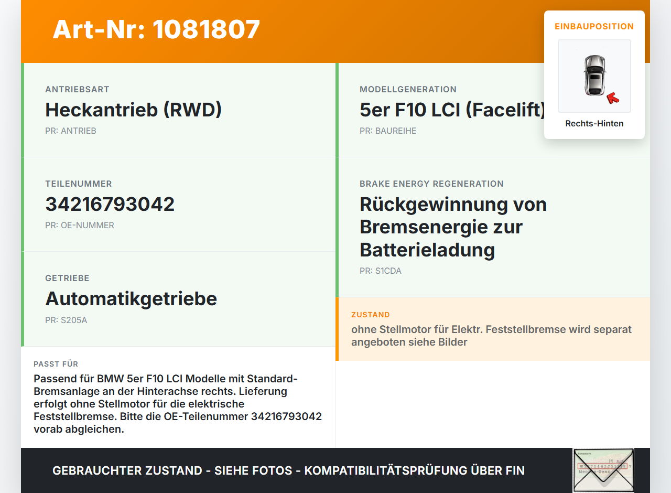The image size is (671, 493).
Task: Click the Rechts-Hinten caption
Action: [594, 124]
